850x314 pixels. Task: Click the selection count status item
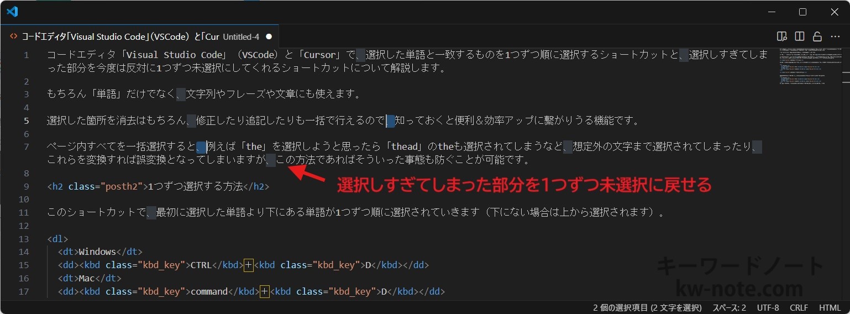(647, 307)
